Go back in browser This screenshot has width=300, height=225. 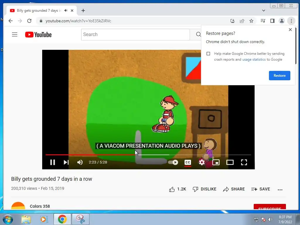[11, 21]
